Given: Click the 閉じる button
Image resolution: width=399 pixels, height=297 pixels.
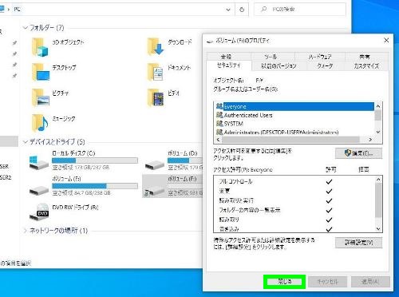Looking at the screenshot, I should pyautogui.click(x=285, y=282).
